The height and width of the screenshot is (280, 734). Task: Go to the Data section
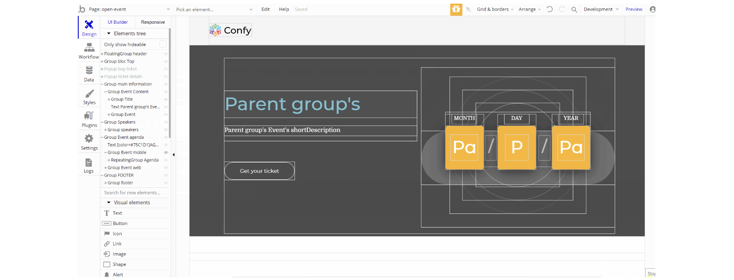coord(89,73)
